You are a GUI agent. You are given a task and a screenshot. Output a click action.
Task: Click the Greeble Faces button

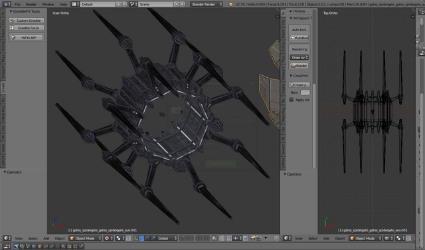27,28
